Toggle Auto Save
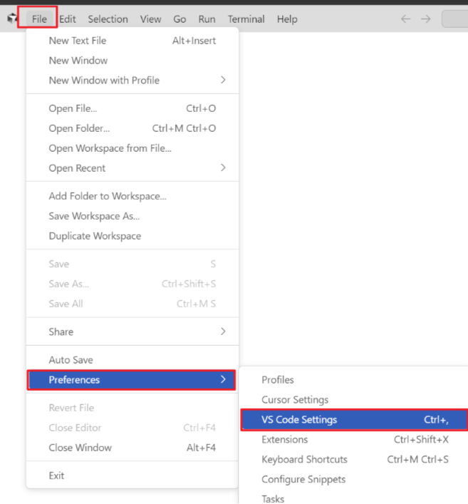 [x=132, y=360]
